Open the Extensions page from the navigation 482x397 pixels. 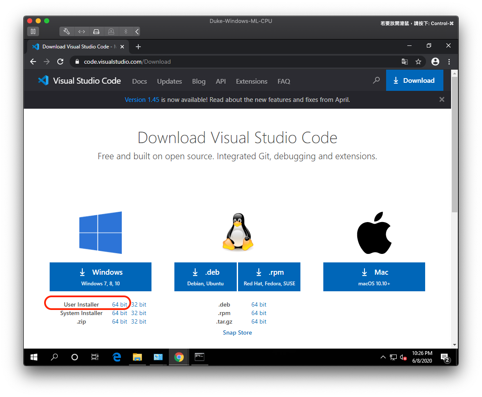click(251, 81)
